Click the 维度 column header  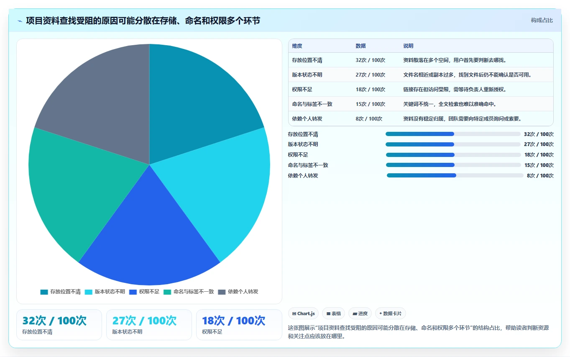[297, 46]
